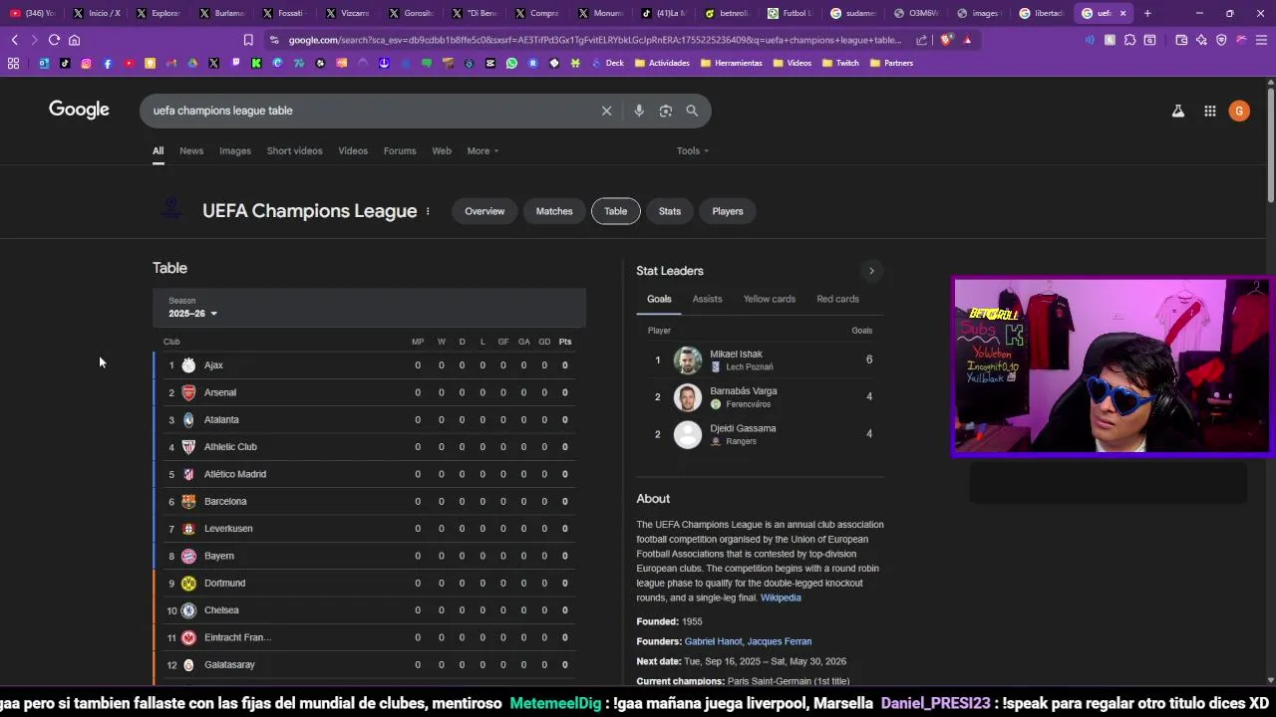
Task: Reload the page in browser toolbar
Action: pyautogui.click(x=54, y=40)
